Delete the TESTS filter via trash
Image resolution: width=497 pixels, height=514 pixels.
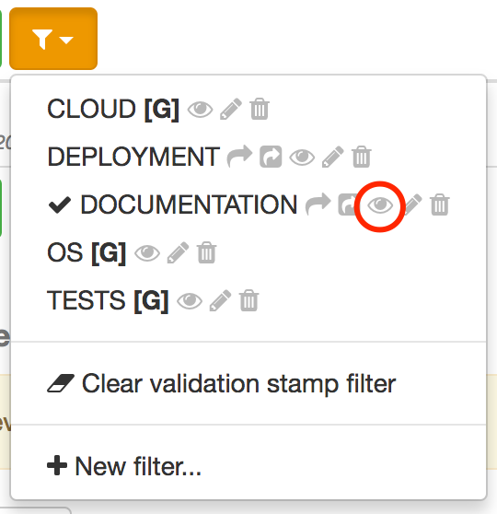[x=249, y=300]
